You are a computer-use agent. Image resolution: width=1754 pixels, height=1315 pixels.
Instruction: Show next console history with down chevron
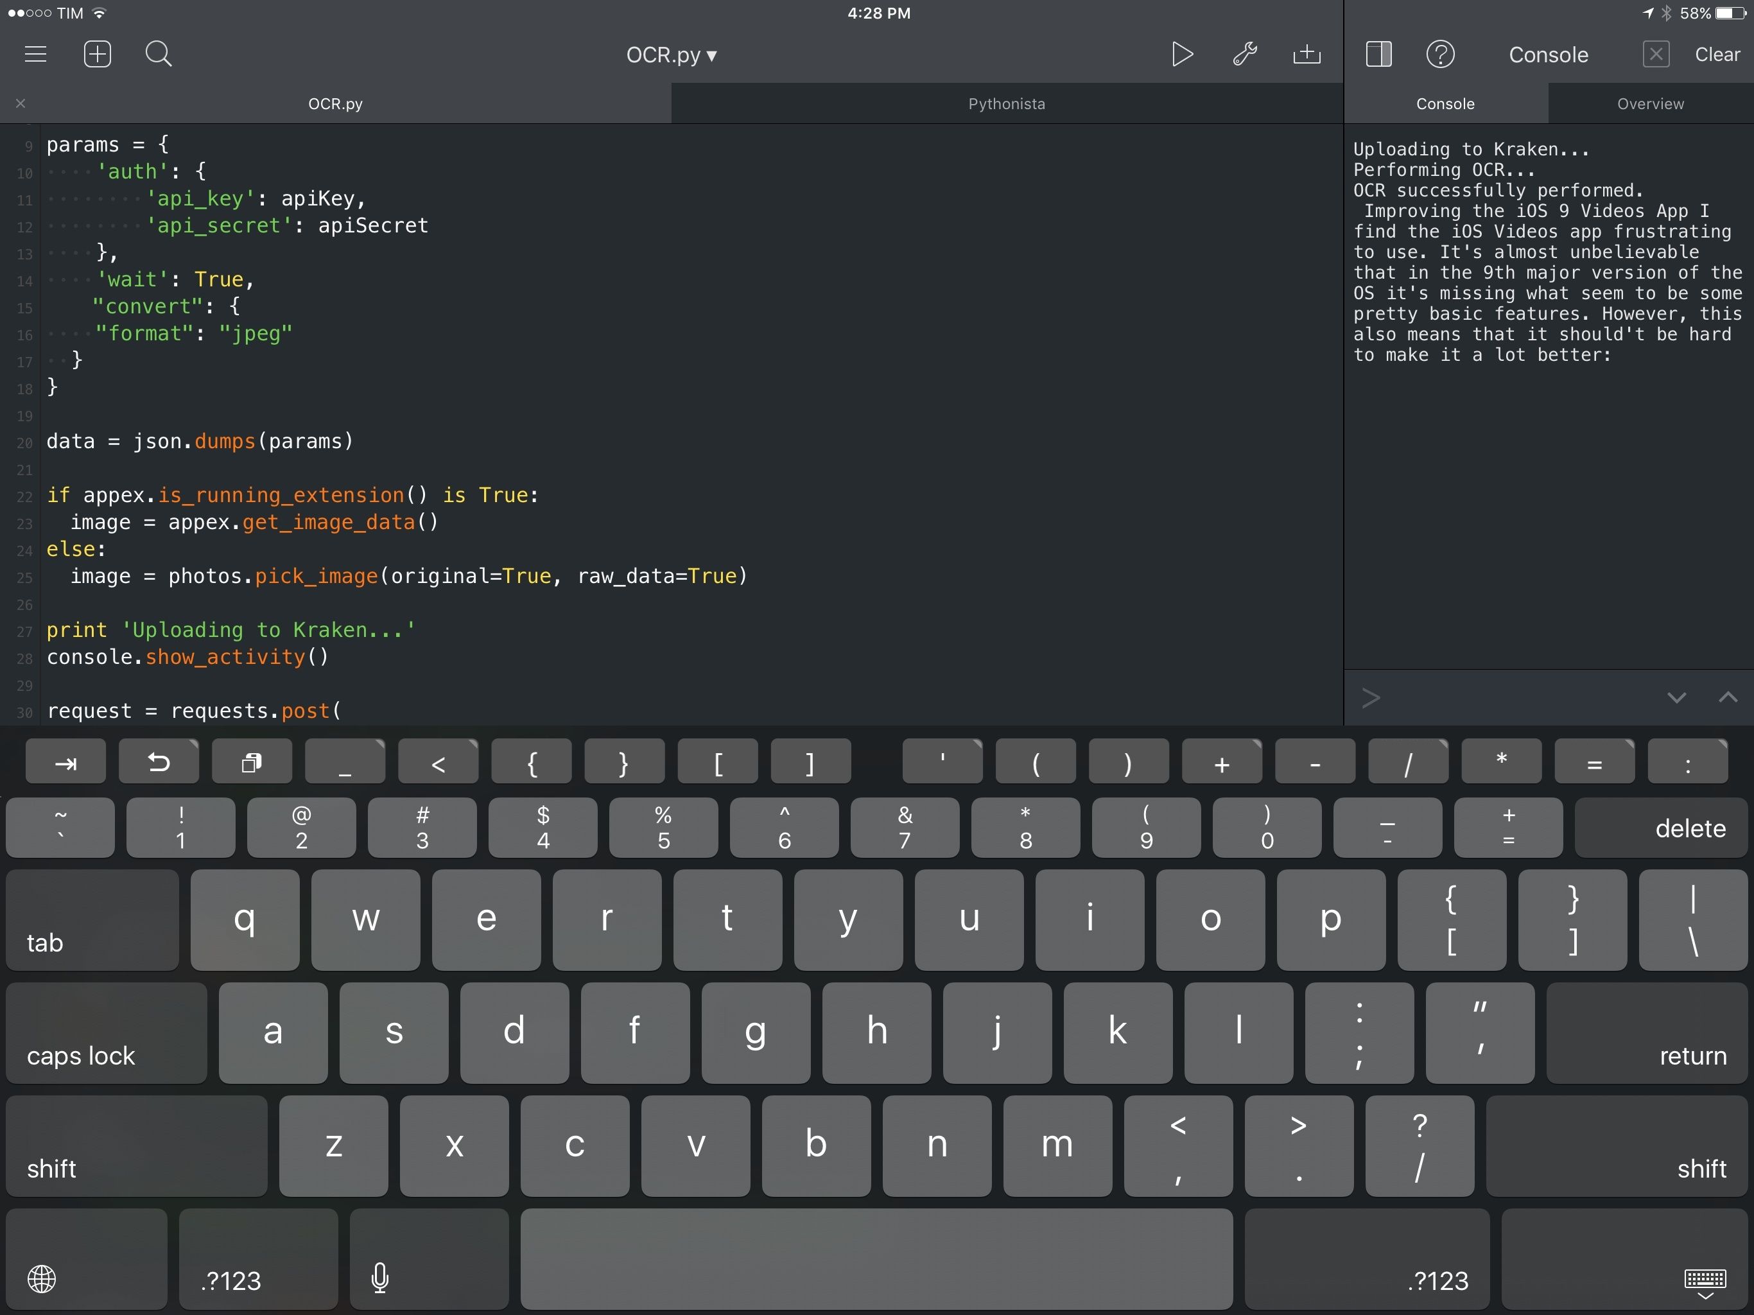(x=1676, y=698)
